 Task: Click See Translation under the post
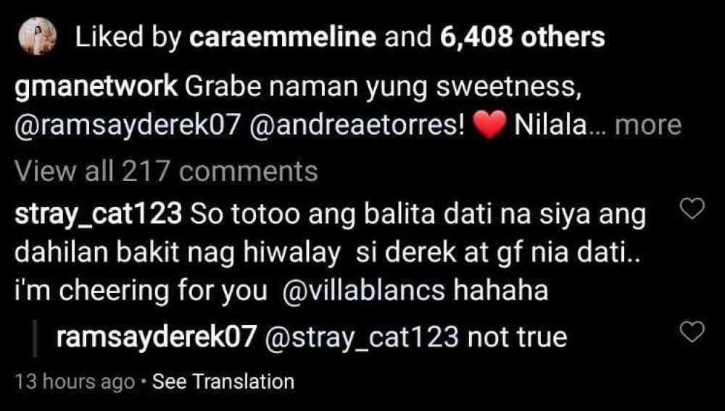click(223, 382)
